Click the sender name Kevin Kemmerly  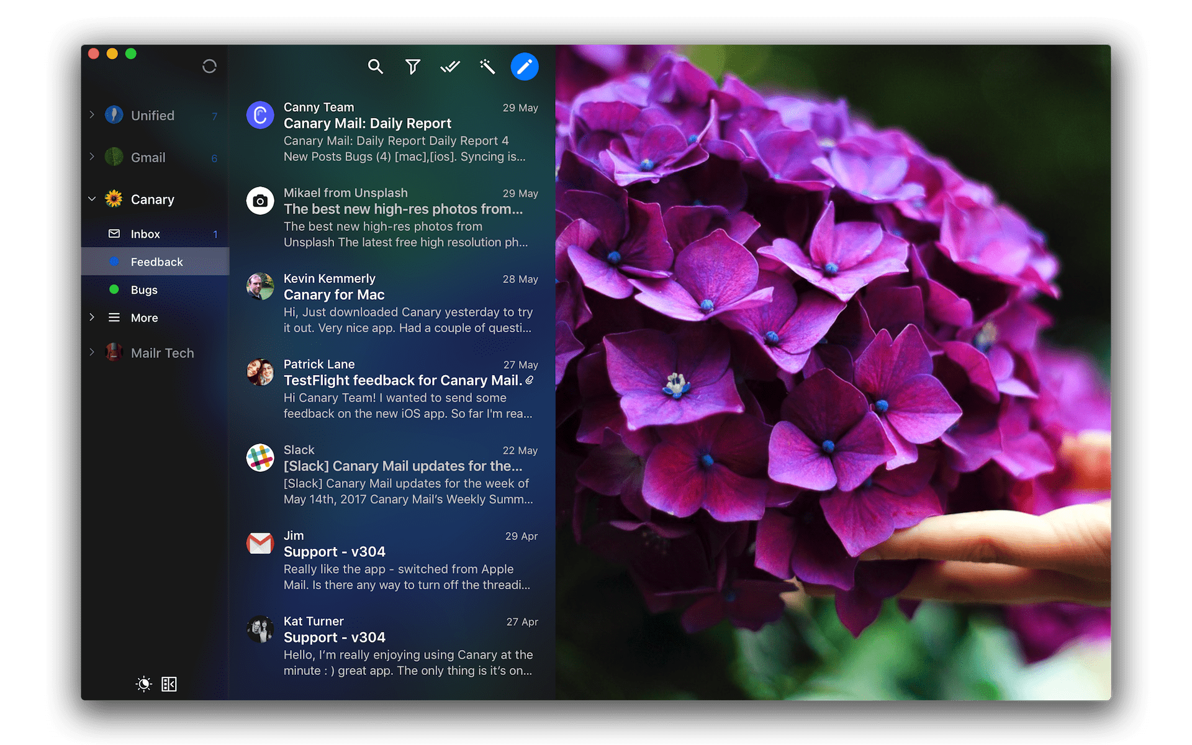[330, 279]
